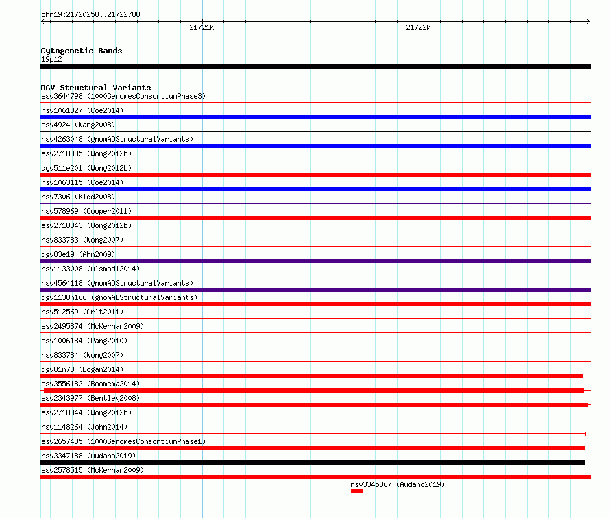Open nsv578969 (Cooper2011) variant details
The height and width of the screenshot is (518, 610).
pos(315,218)
